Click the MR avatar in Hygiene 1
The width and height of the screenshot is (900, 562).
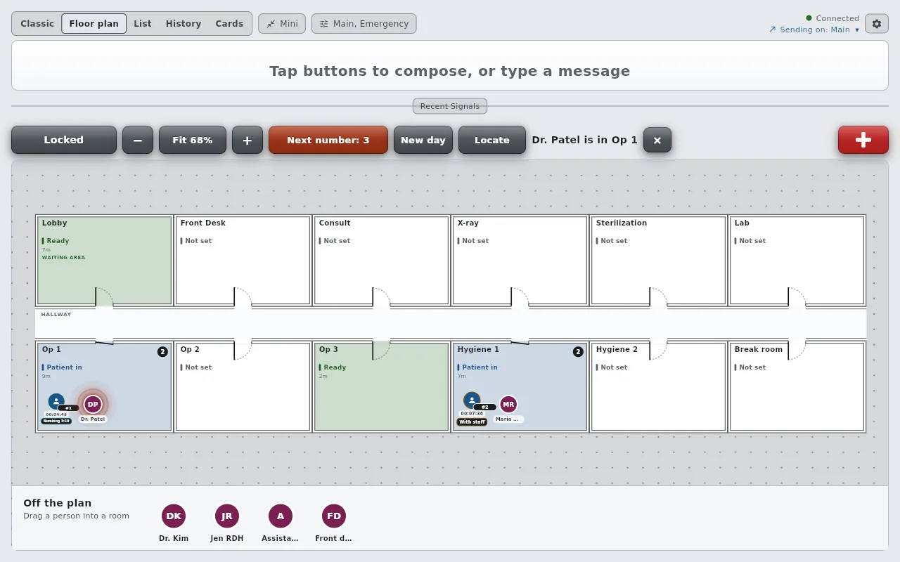click(508, 405)
